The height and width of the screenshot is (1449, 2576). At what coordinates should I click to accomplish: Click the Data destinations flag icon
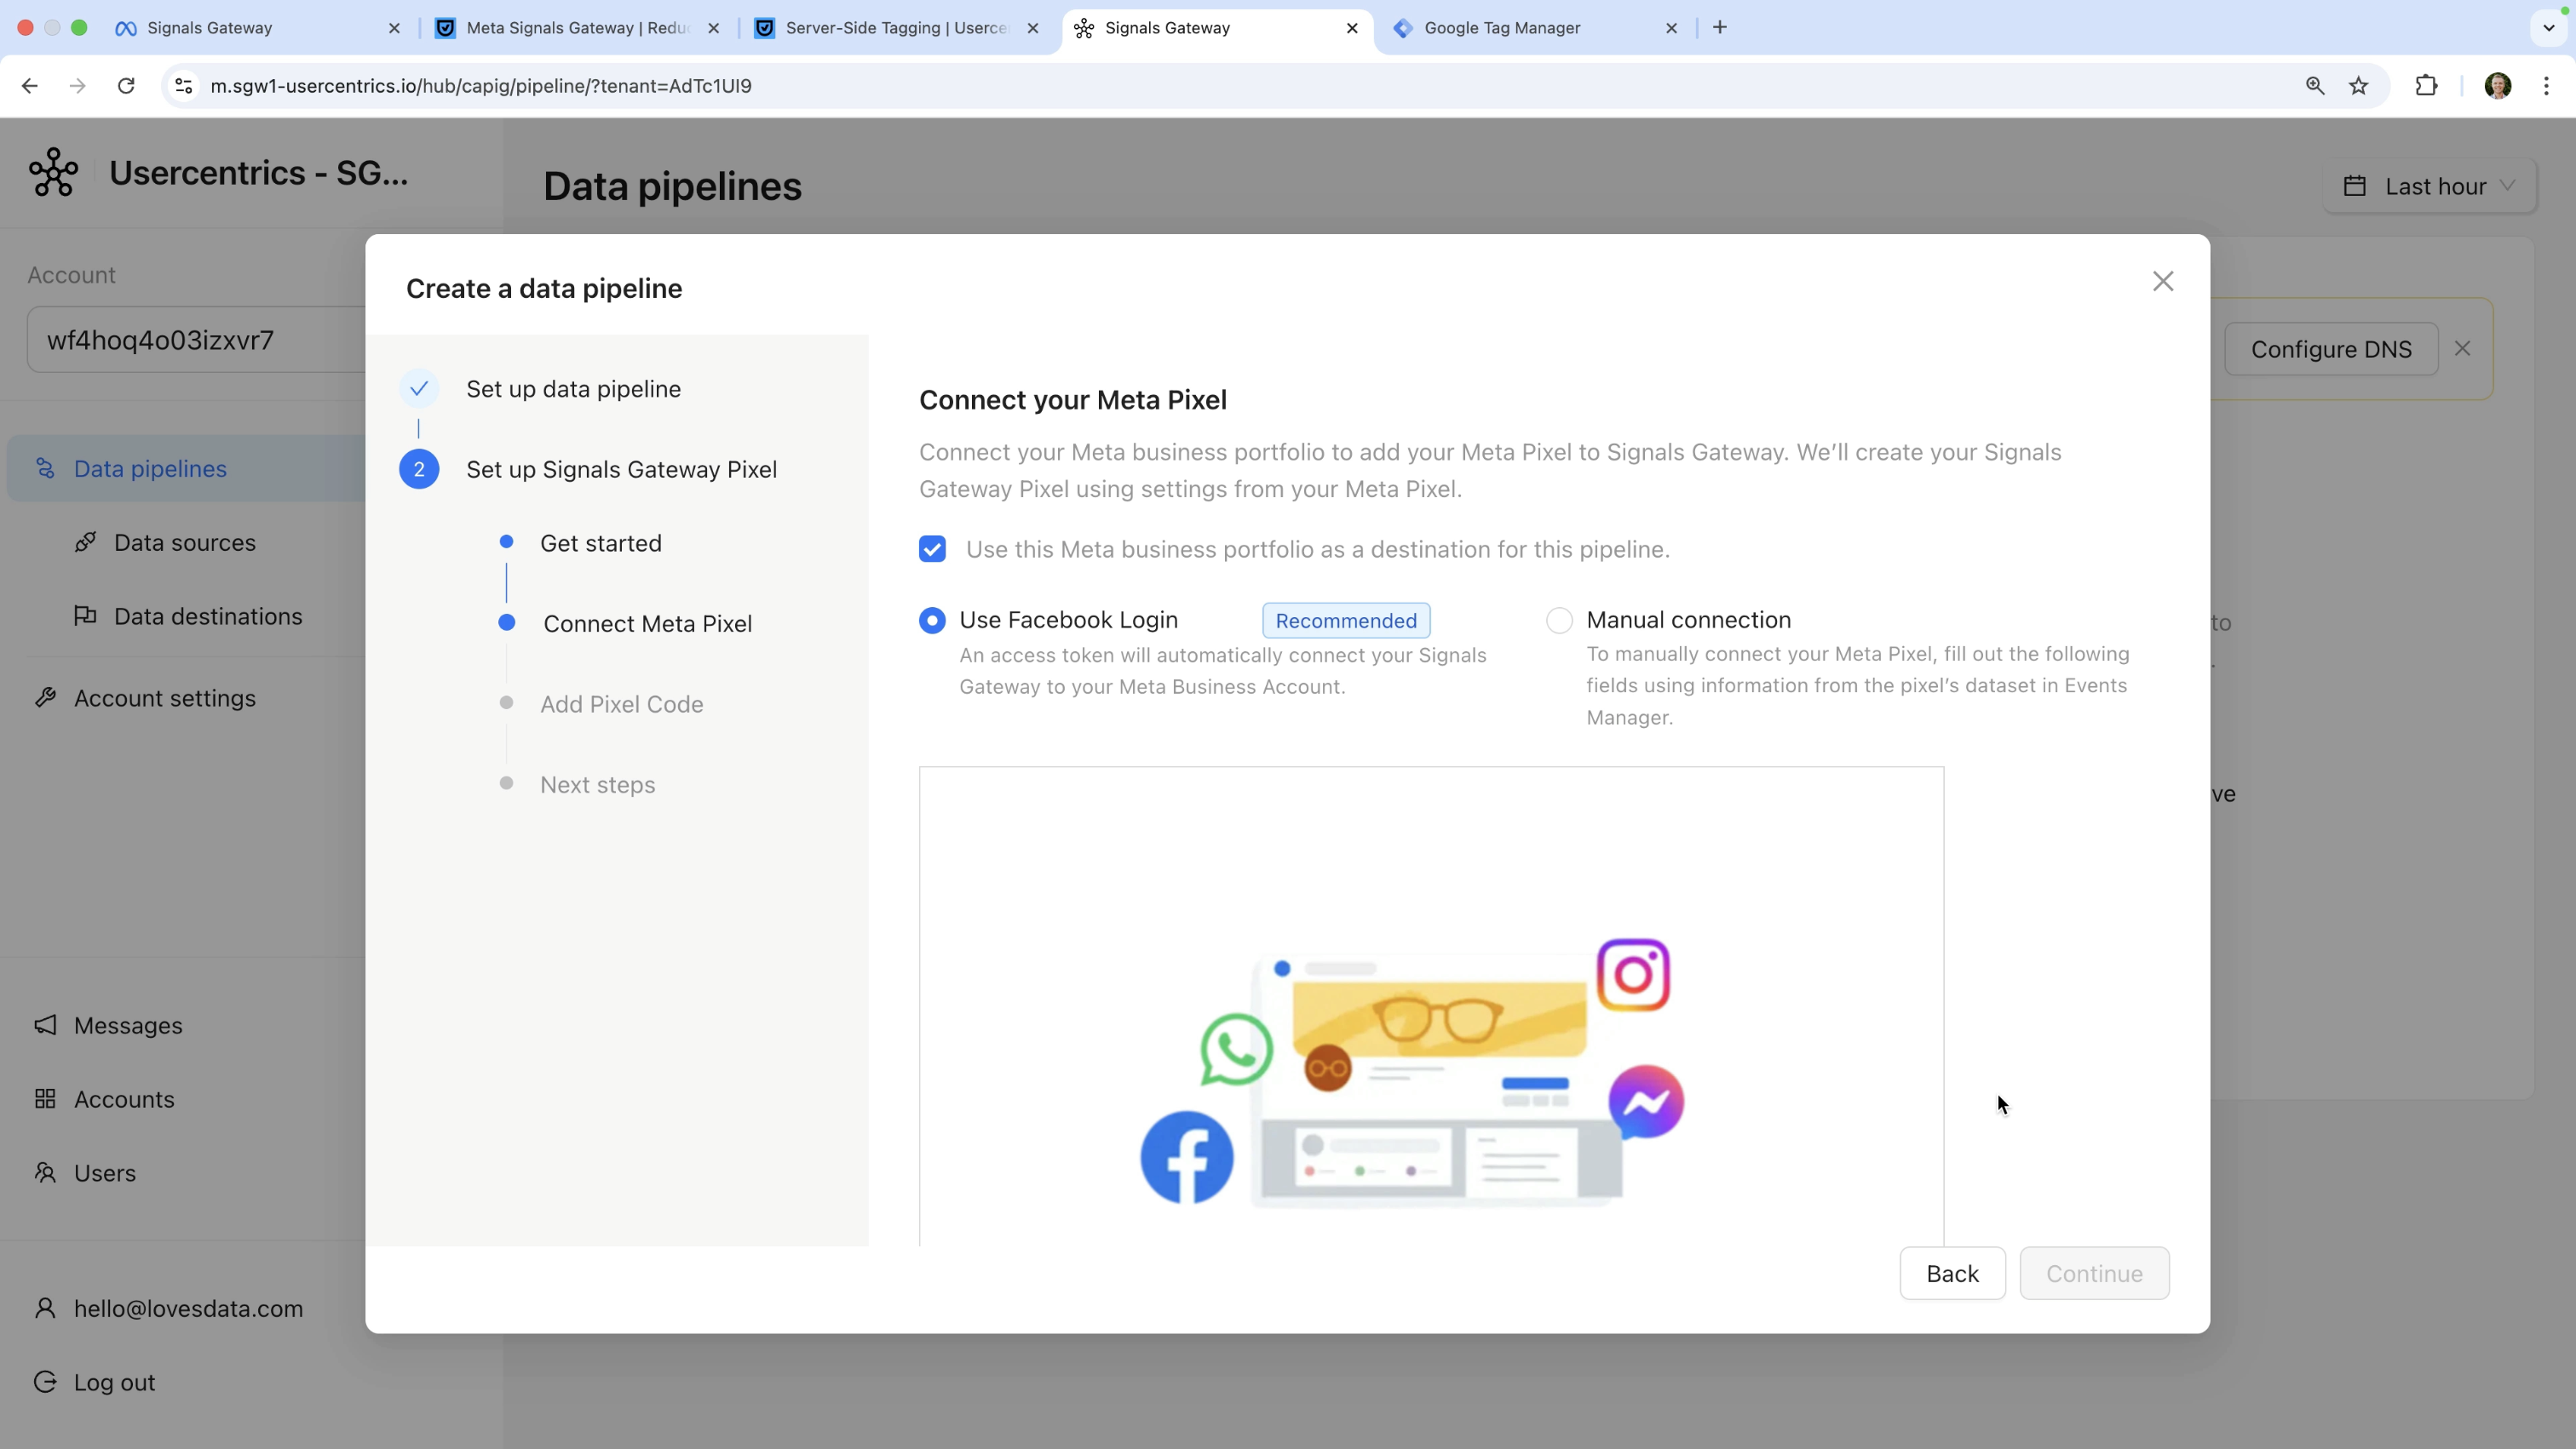(x=85, y=616)
